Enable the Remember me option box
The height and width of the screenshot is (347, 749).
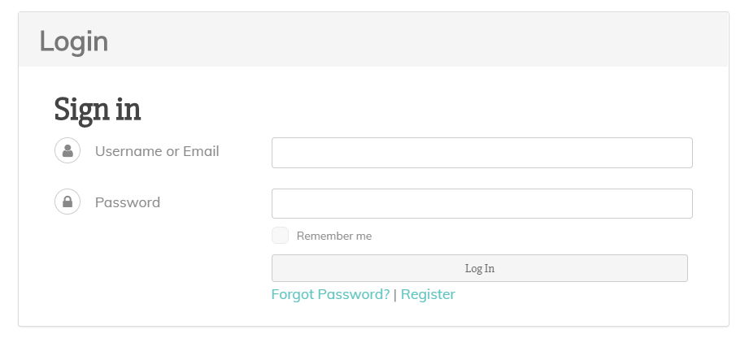(x=280, y=236)
